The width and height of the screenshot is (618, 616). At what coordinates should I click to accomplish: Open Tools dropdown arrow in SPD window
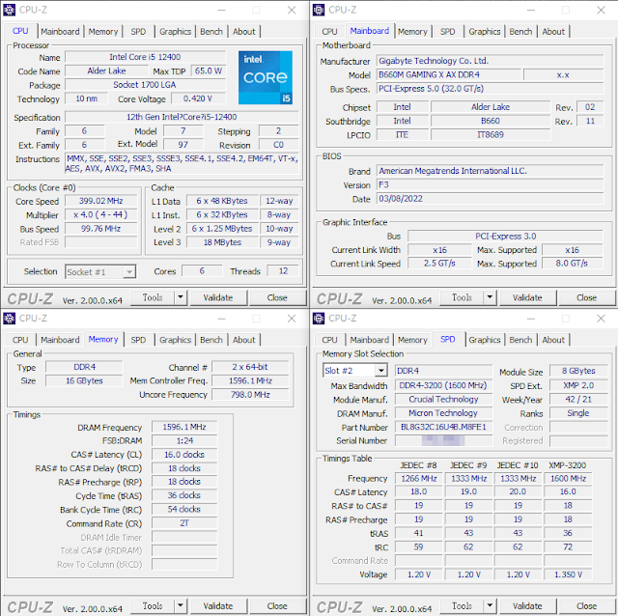tap(490, 605)
